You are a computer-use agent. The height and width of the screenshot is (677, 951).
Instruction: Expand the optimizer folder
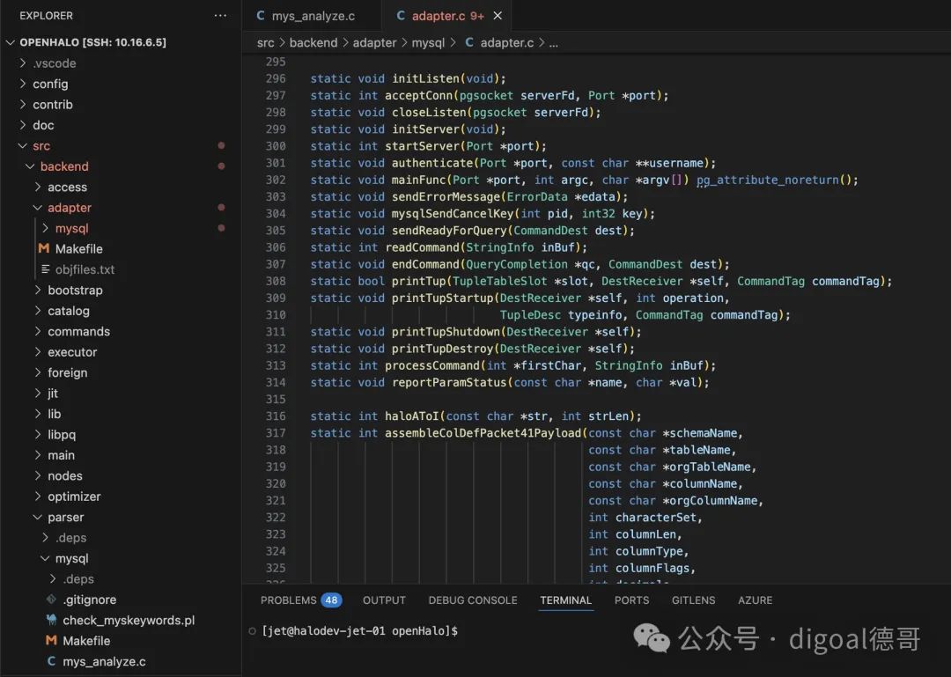pyautogui.click(x=74, y=497)
